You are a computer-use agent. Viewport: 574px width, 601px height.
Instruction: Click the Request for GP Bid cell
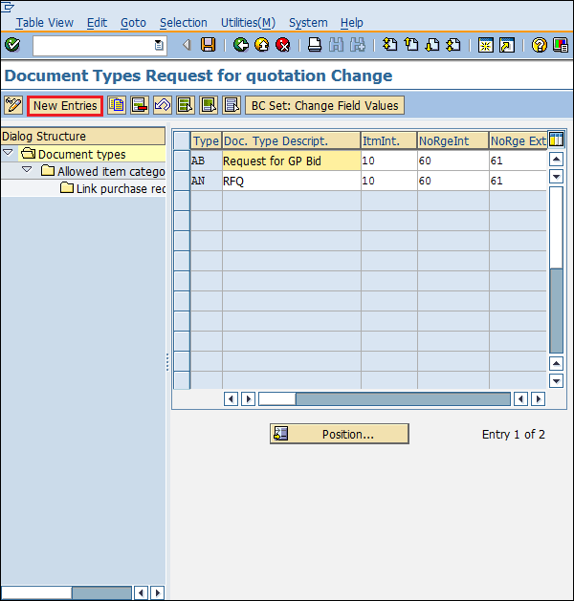[291, 161]
